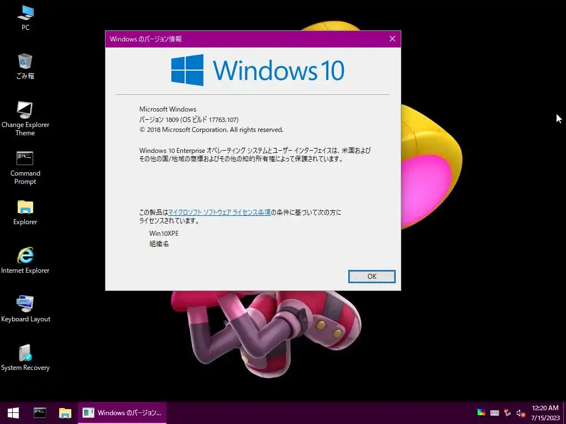Click the muted speaker volume icon

[x=521, y=413]
